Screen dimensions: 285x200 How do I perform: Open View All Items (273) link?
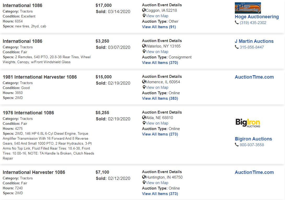[x=160, y=134]
